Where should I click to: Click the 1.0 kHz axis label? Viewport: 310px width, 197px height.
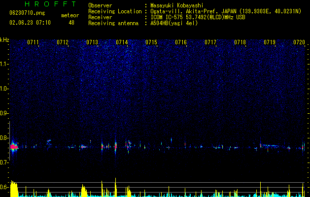pyautogui.click(x=4, y=89)
